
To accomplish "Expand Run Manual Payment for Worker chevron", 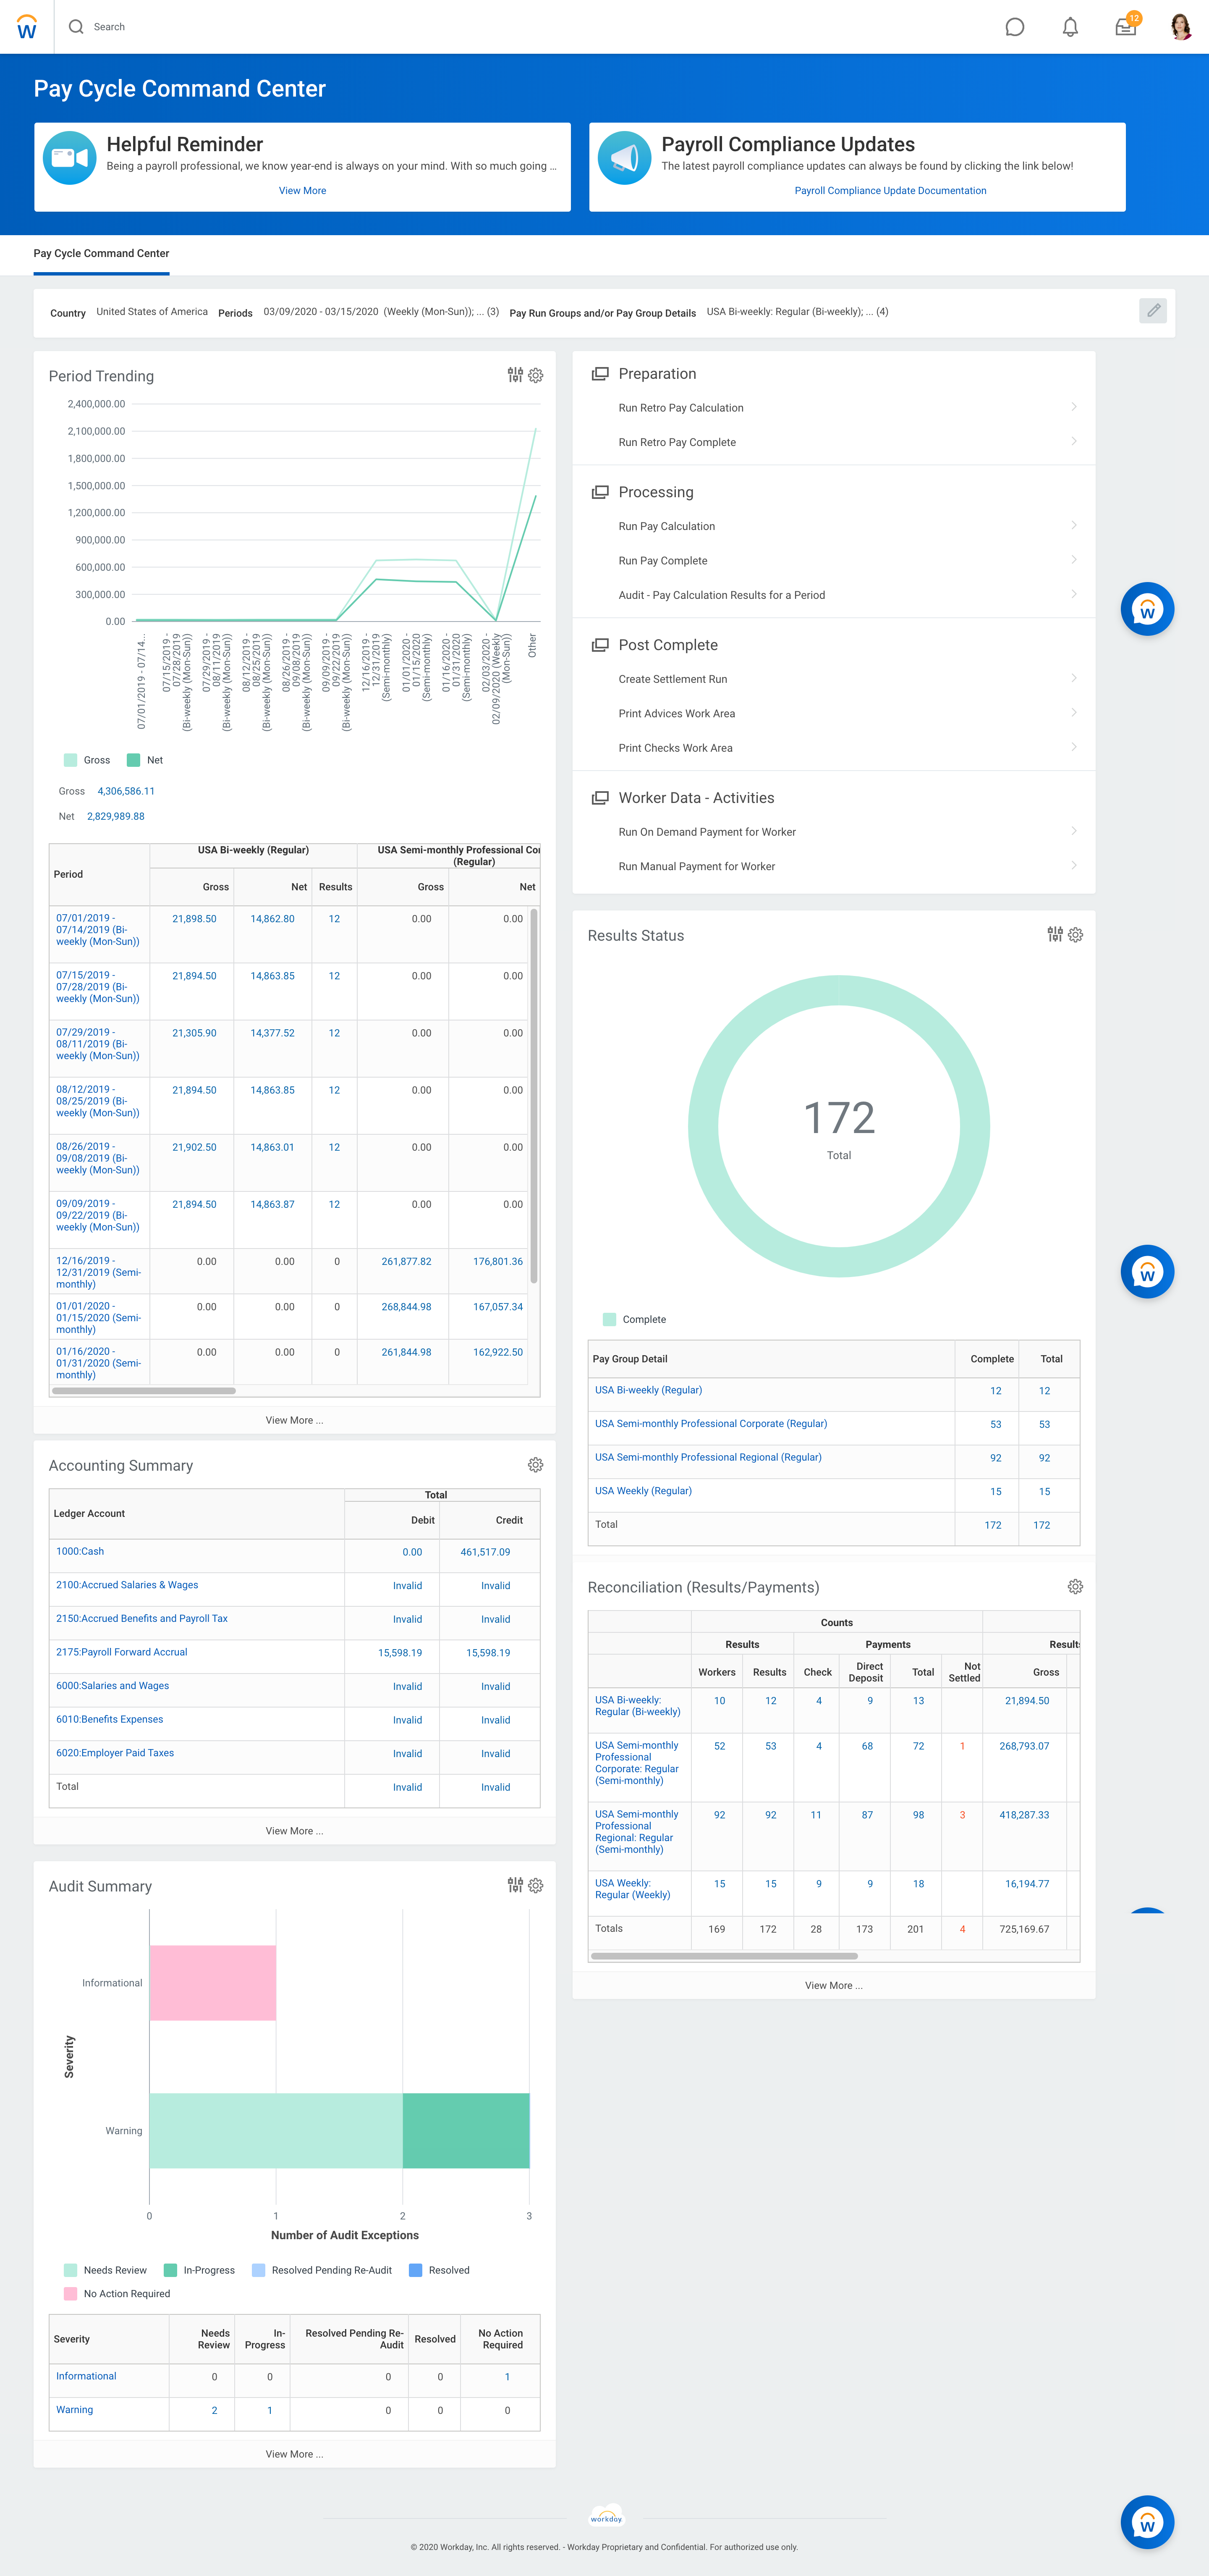I will pos(1073,865).
